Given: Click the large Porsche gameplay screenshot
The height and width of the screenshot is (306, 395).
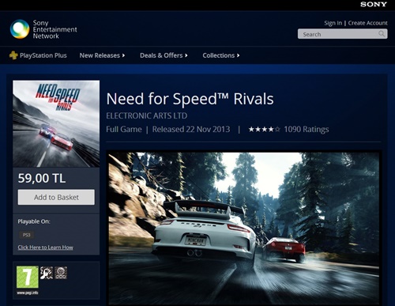Looking at the screenshot, I should tap(243, 228).
